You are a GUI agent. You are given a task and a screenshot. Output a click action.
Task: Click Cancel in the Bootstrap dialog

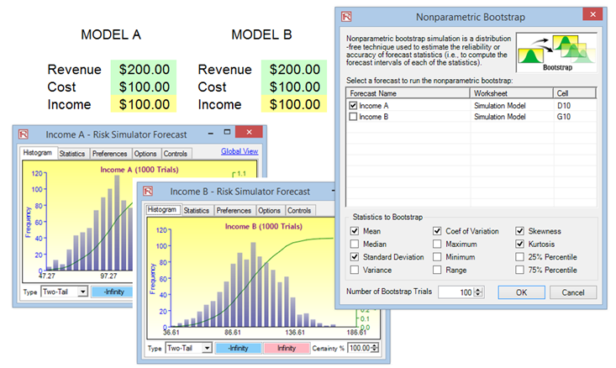pyautogui.click(x=573, y=292)
